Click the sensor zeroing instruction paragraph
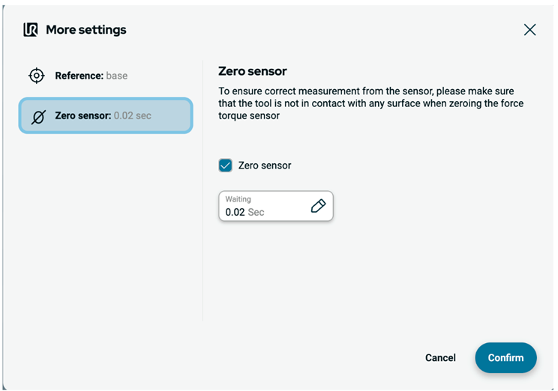 [370, 103]
